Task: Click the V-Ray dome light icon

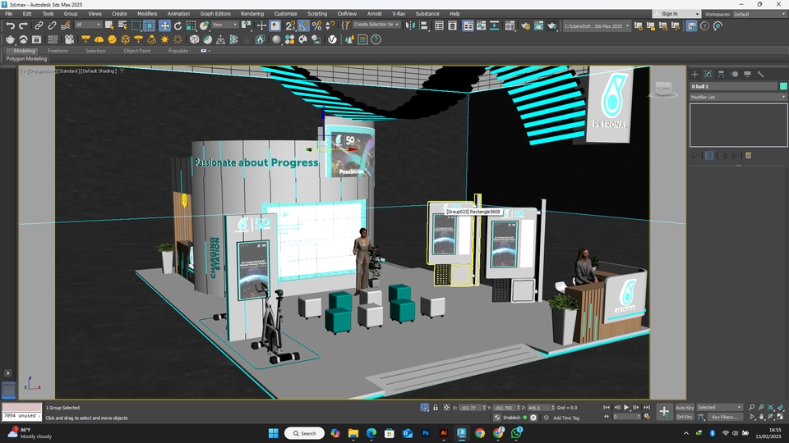Action: pyautogui.click(x=99, y=39)
